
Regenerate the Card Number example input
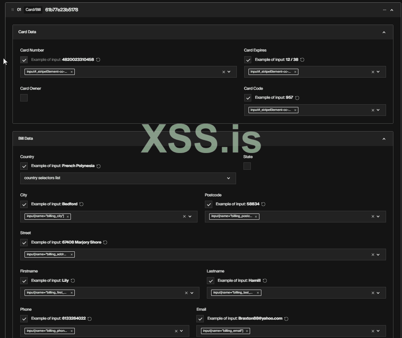click(98, 60)
